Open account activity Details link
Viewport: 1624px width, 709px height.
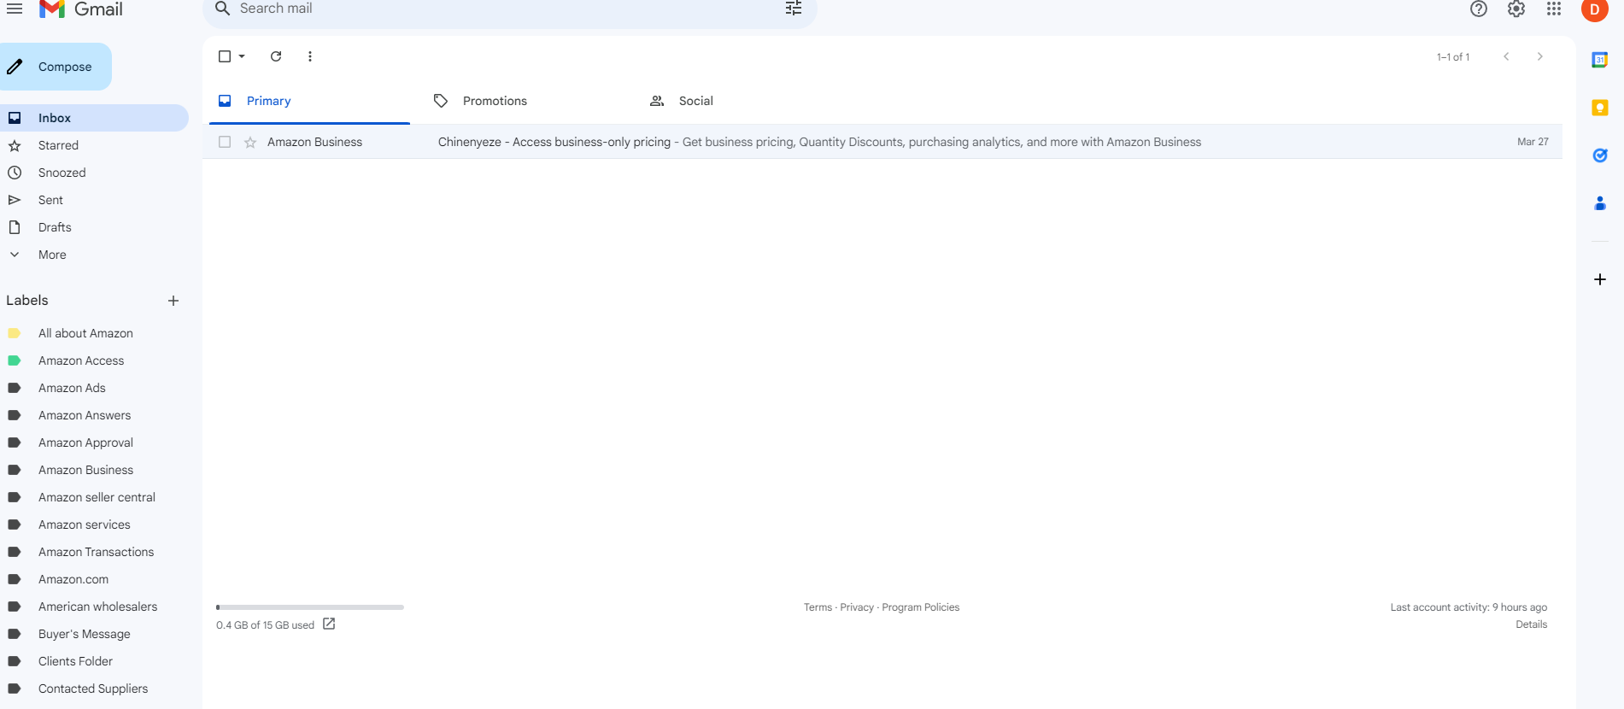point(1531,624)
